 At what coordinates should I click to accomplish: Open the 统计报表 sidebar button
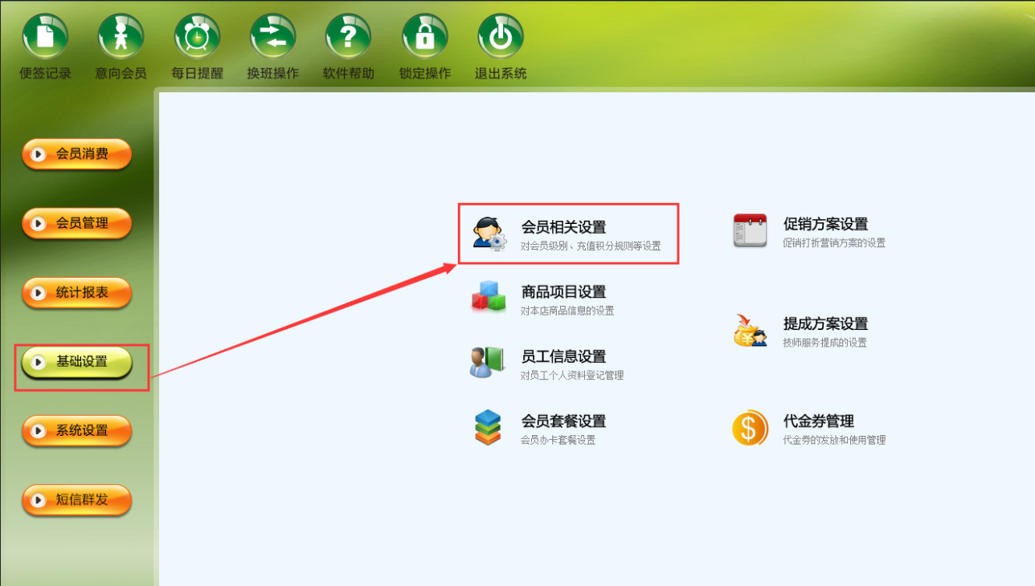point(76,293)
